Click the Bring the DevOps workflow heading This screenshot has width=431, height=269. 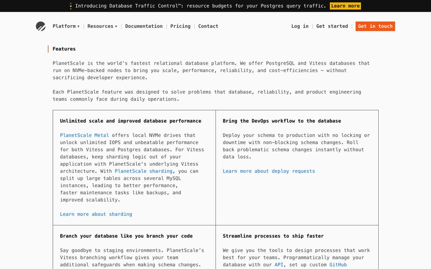(x=282, y=121)
